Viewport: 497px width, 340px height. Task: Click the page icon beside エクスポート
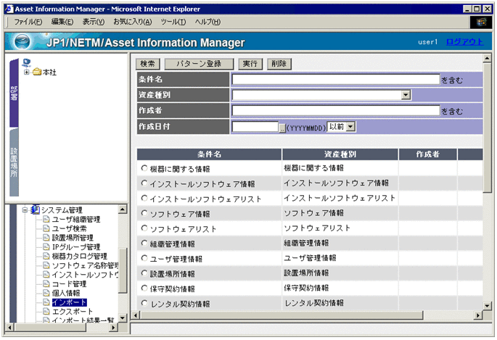(46, 312)
